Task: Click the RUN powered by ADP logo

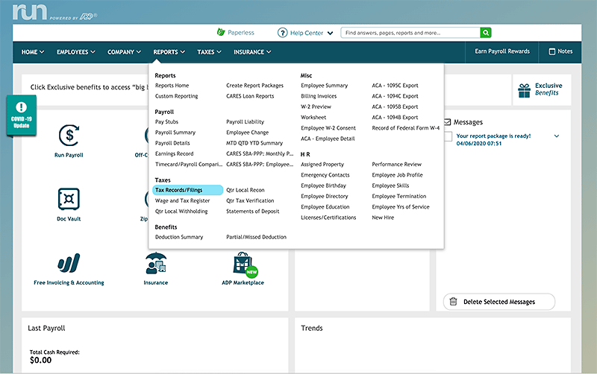Action: 54,12
